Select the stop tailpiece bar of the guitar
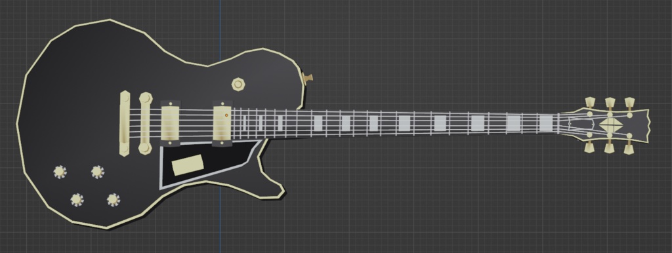This screenshot has height=253, width=672. click(x=125, y=123)
